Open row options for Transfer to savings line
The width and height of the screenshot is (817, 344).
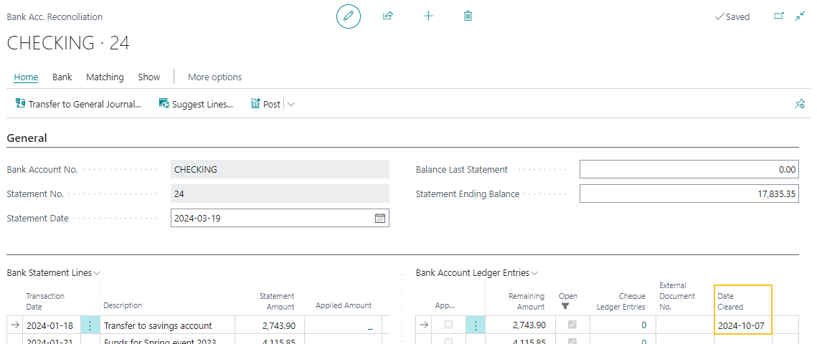click(90, 325)
